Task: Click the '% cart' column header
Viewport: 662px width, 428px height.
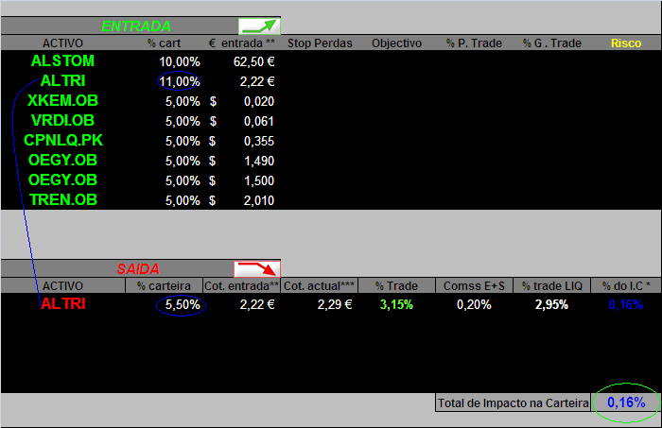Action: (164, 43)
